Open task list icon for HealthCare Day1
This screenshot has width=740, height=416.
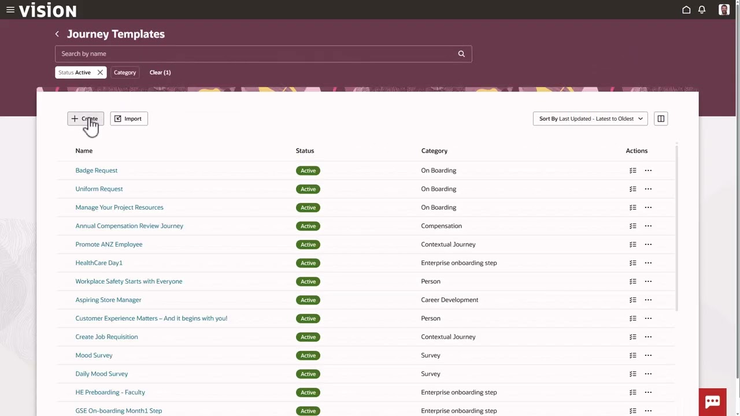pos(632,263)
